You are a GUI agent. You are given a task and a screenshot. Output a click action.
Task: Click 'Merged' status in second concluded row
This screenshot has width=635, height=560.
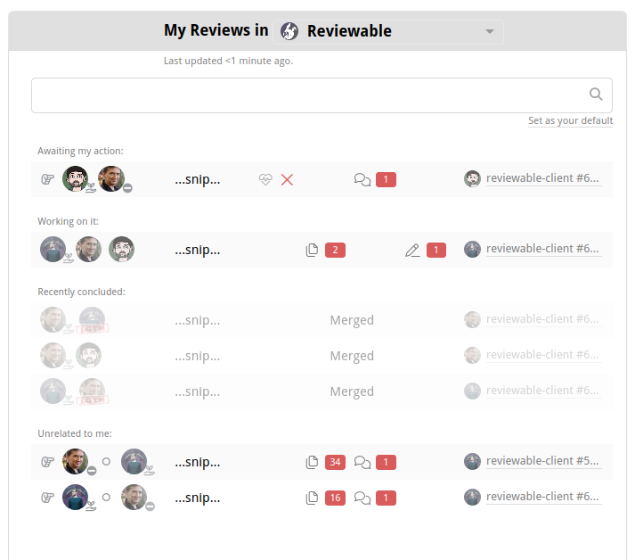click(x=352, y=356)
